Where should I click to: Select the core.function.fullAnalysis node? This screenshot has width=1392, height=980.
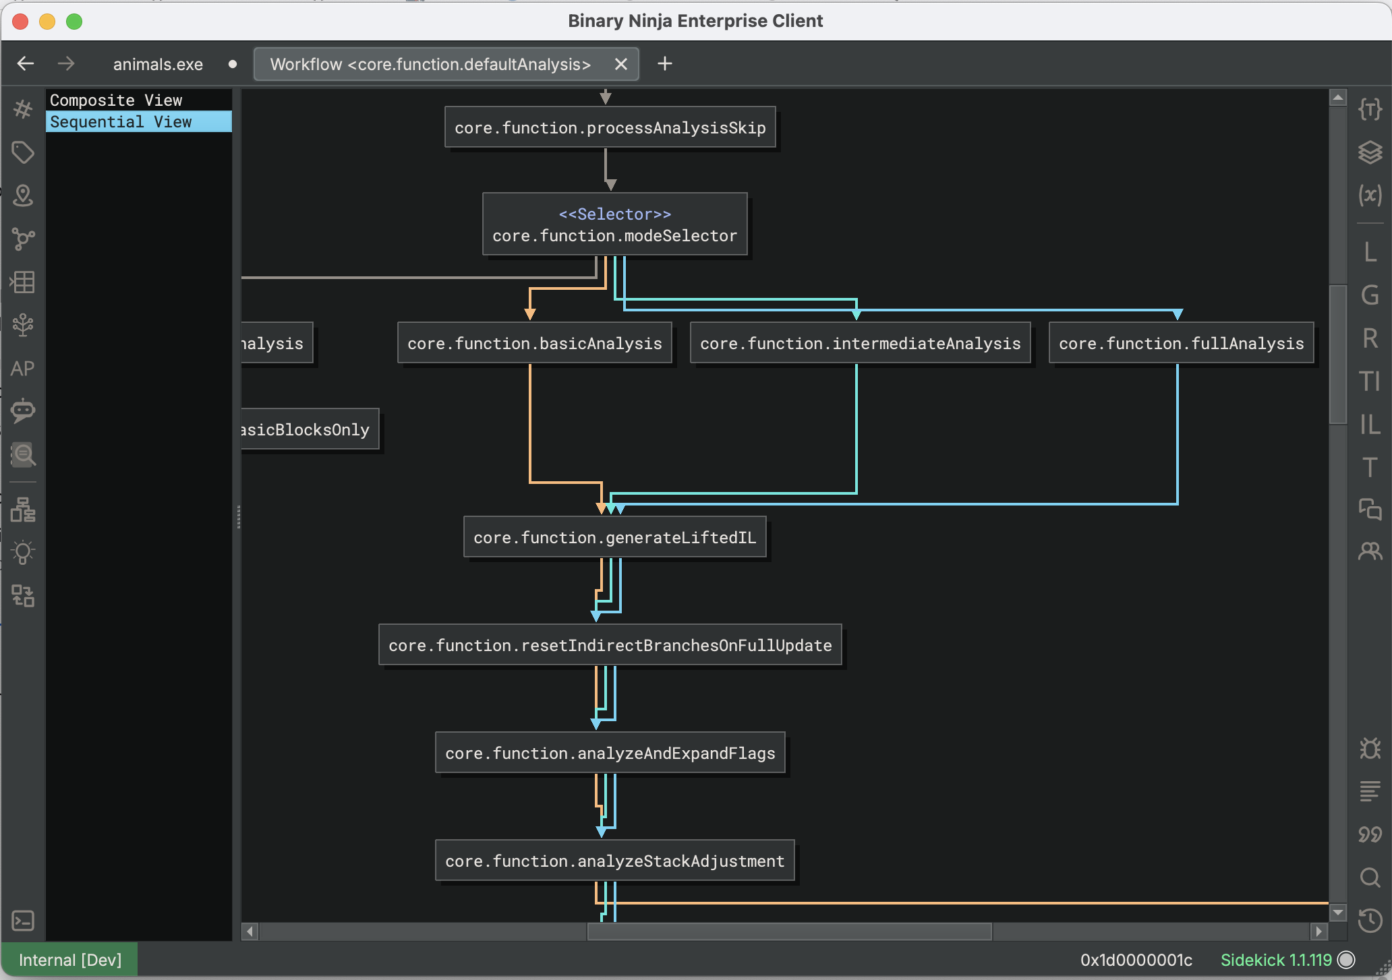(x=1182, y=343)
